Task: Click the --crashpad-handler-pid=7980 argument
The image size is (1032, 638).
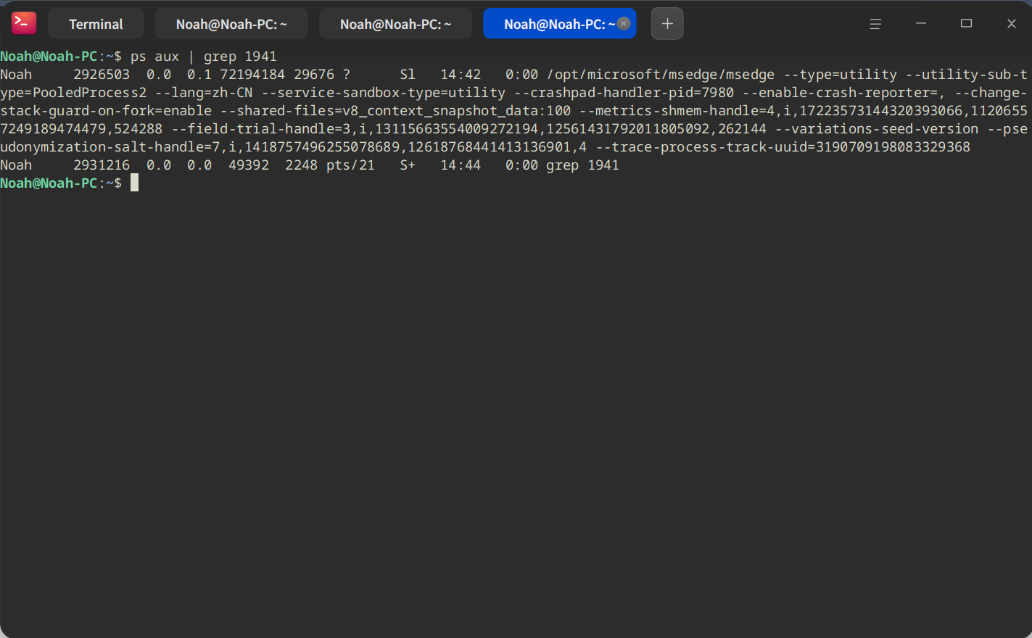Action: (624, 93)
